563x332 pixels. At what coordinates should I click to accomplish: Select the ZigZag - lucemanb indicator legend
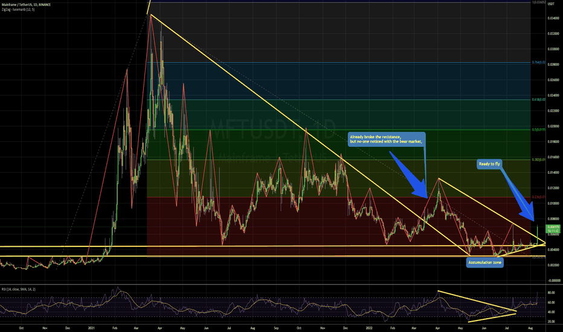[18, 9]
